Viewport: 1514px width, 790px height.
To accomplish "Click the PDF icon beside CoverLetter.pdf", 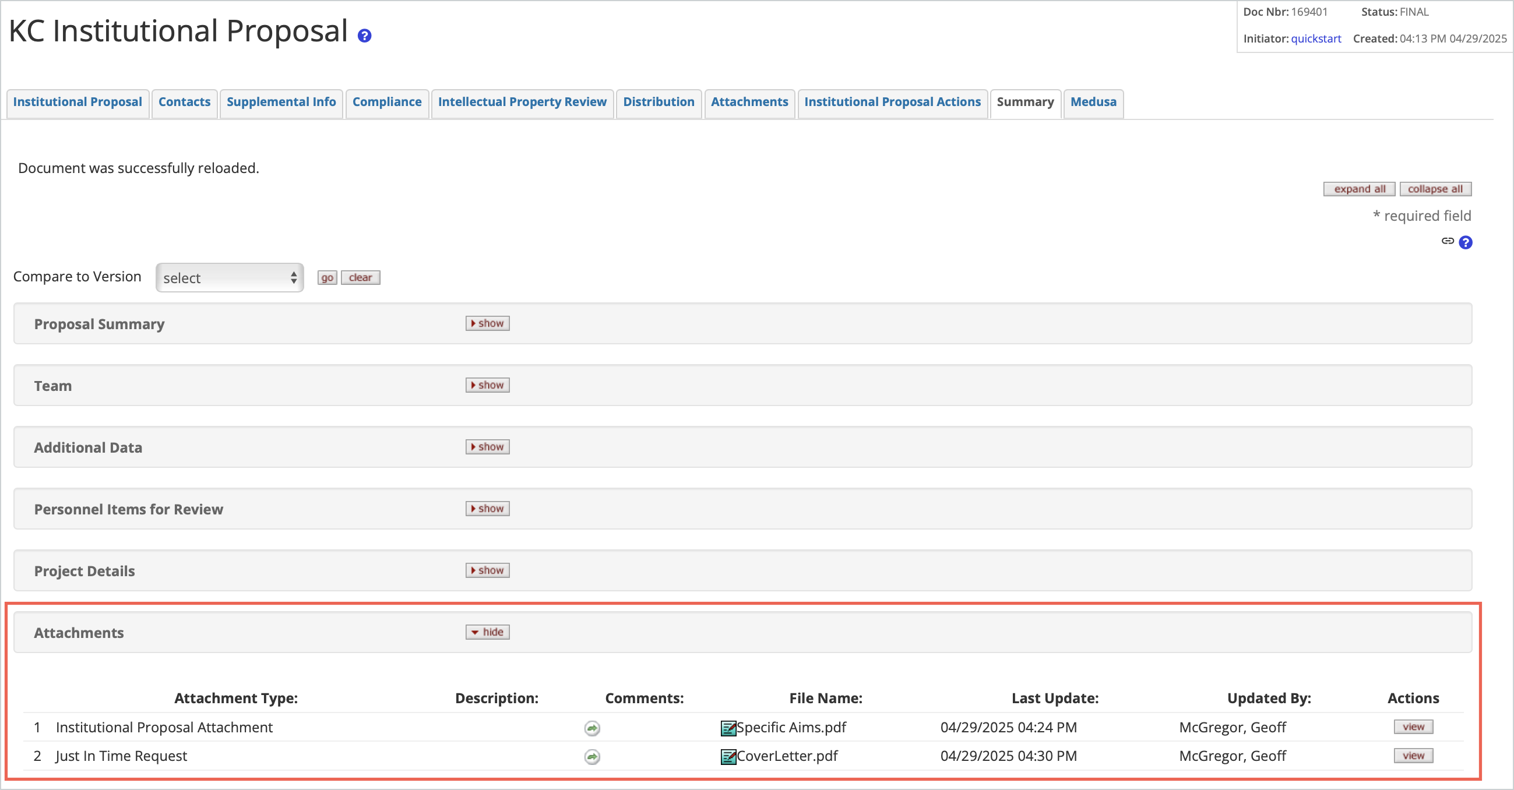I will tap(729, 757).
